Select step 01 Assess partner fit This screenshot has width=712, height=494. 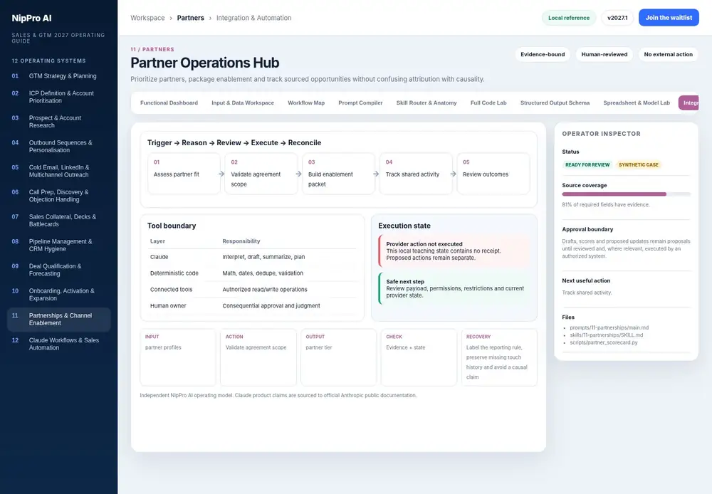[184, 174]
